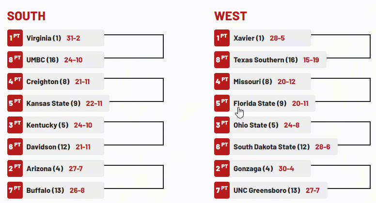
Task: Click the 8 PT badge beside UMBC
Action: pyautogui.click(x=15, y=60)
